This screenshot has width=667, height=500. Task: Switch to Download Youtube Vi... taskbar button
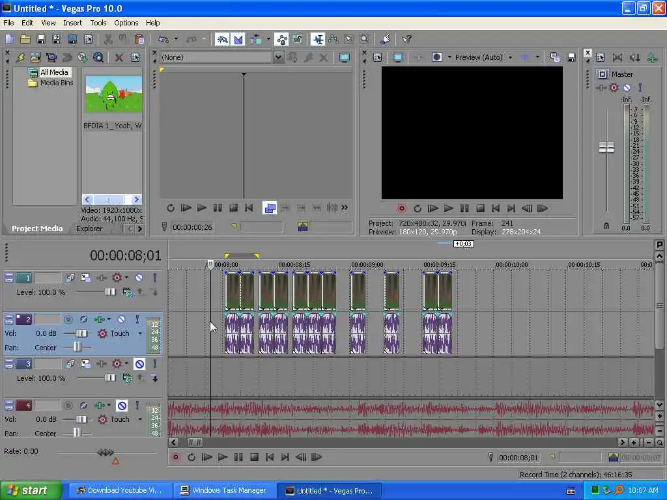[x=119, y=491]
